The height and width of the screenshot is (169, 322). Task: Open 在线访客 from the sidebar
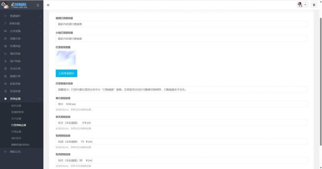[x=15, y=91]
